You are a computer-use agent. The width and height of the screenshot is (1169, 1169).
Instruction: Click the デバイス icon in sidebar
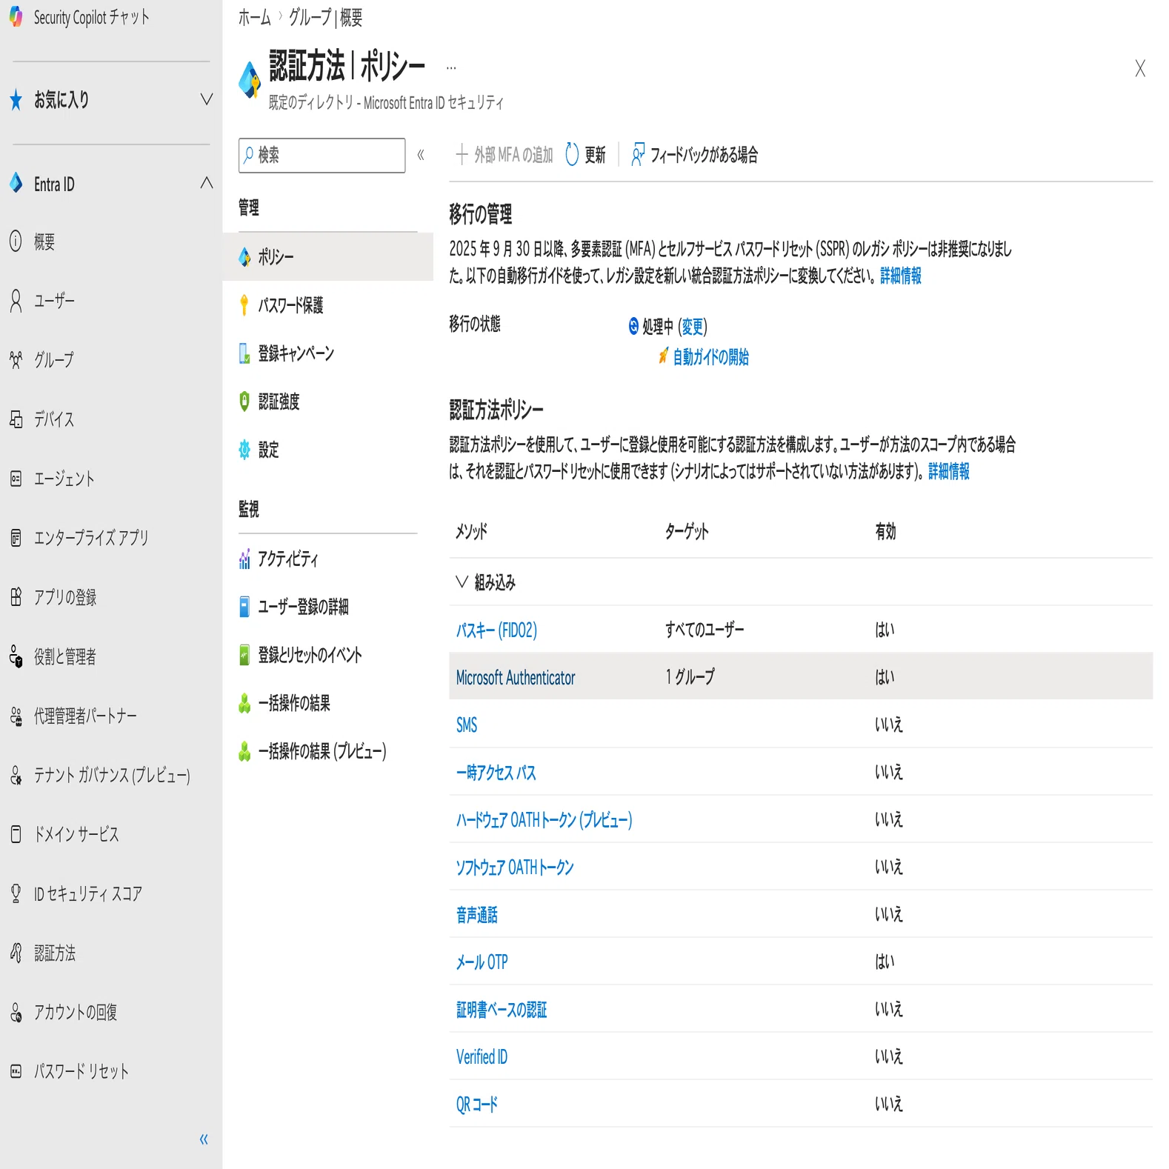tap(16, 419)
